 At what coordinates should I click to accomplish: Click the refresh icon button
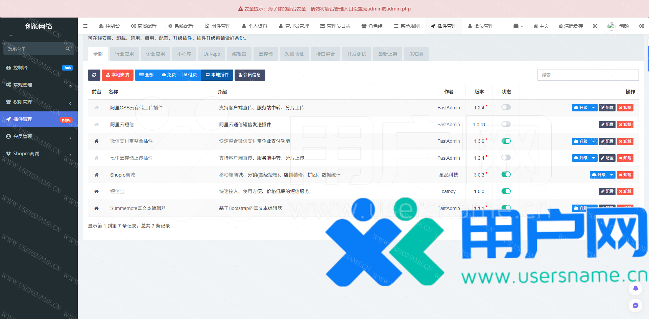coord(94,75)
